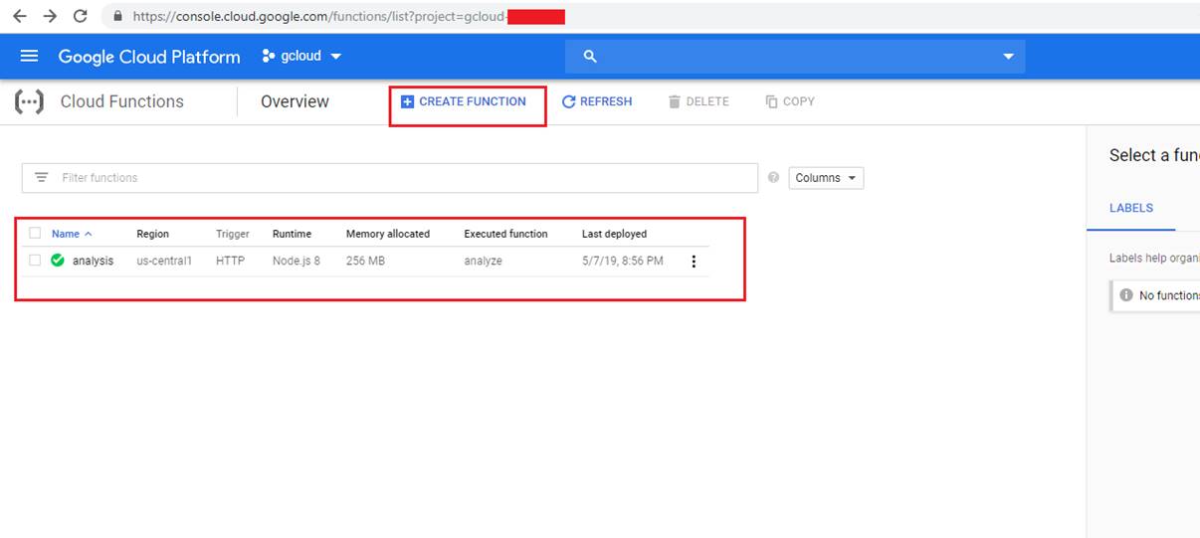The image size is (1200, 538).
Task: Click the REFRESH button
Action: [x=597, y=101]
